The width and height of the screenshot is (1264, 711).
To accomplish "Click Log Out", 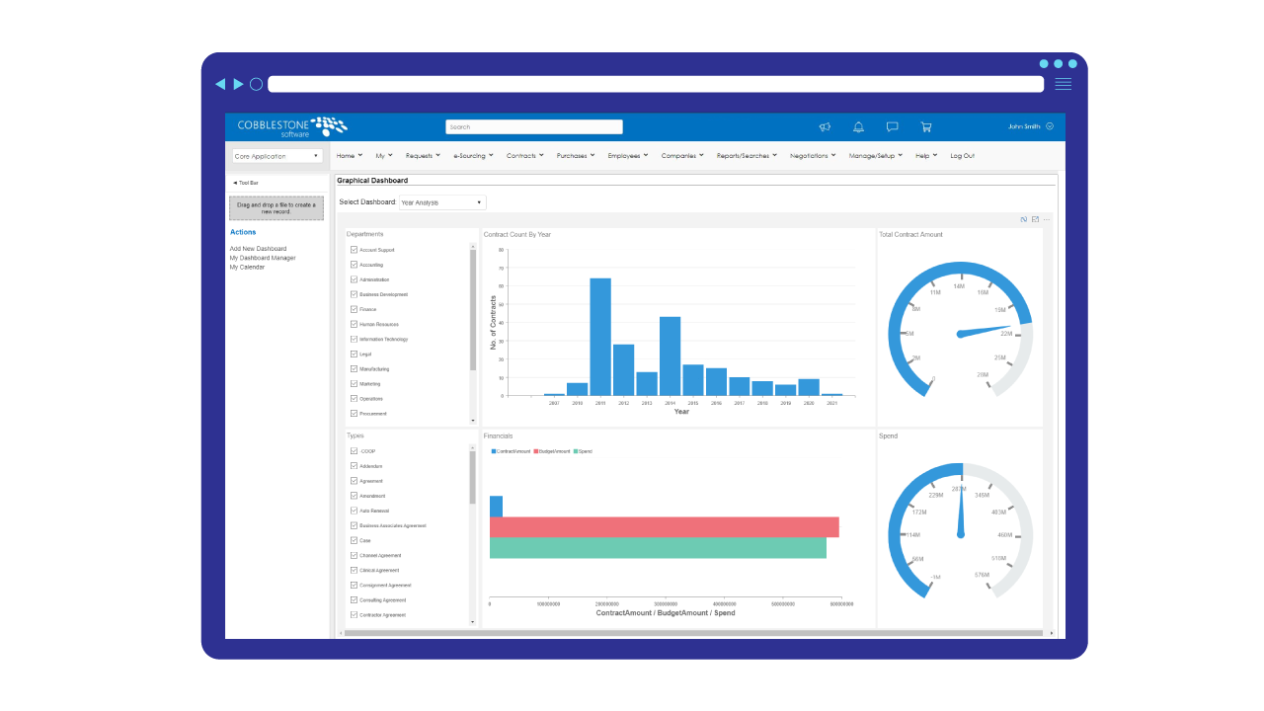I will click(x=962, y=156).
